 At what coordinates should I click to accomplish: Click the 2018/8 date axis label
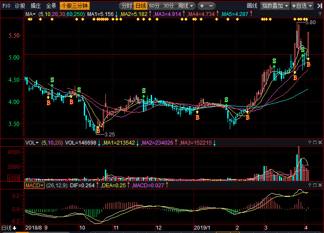(x=33, y=228)
